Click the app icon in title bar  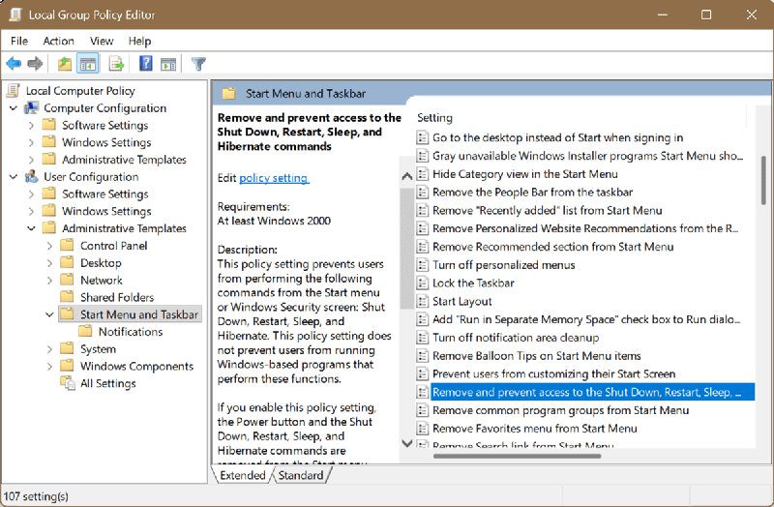pos(15,15)
